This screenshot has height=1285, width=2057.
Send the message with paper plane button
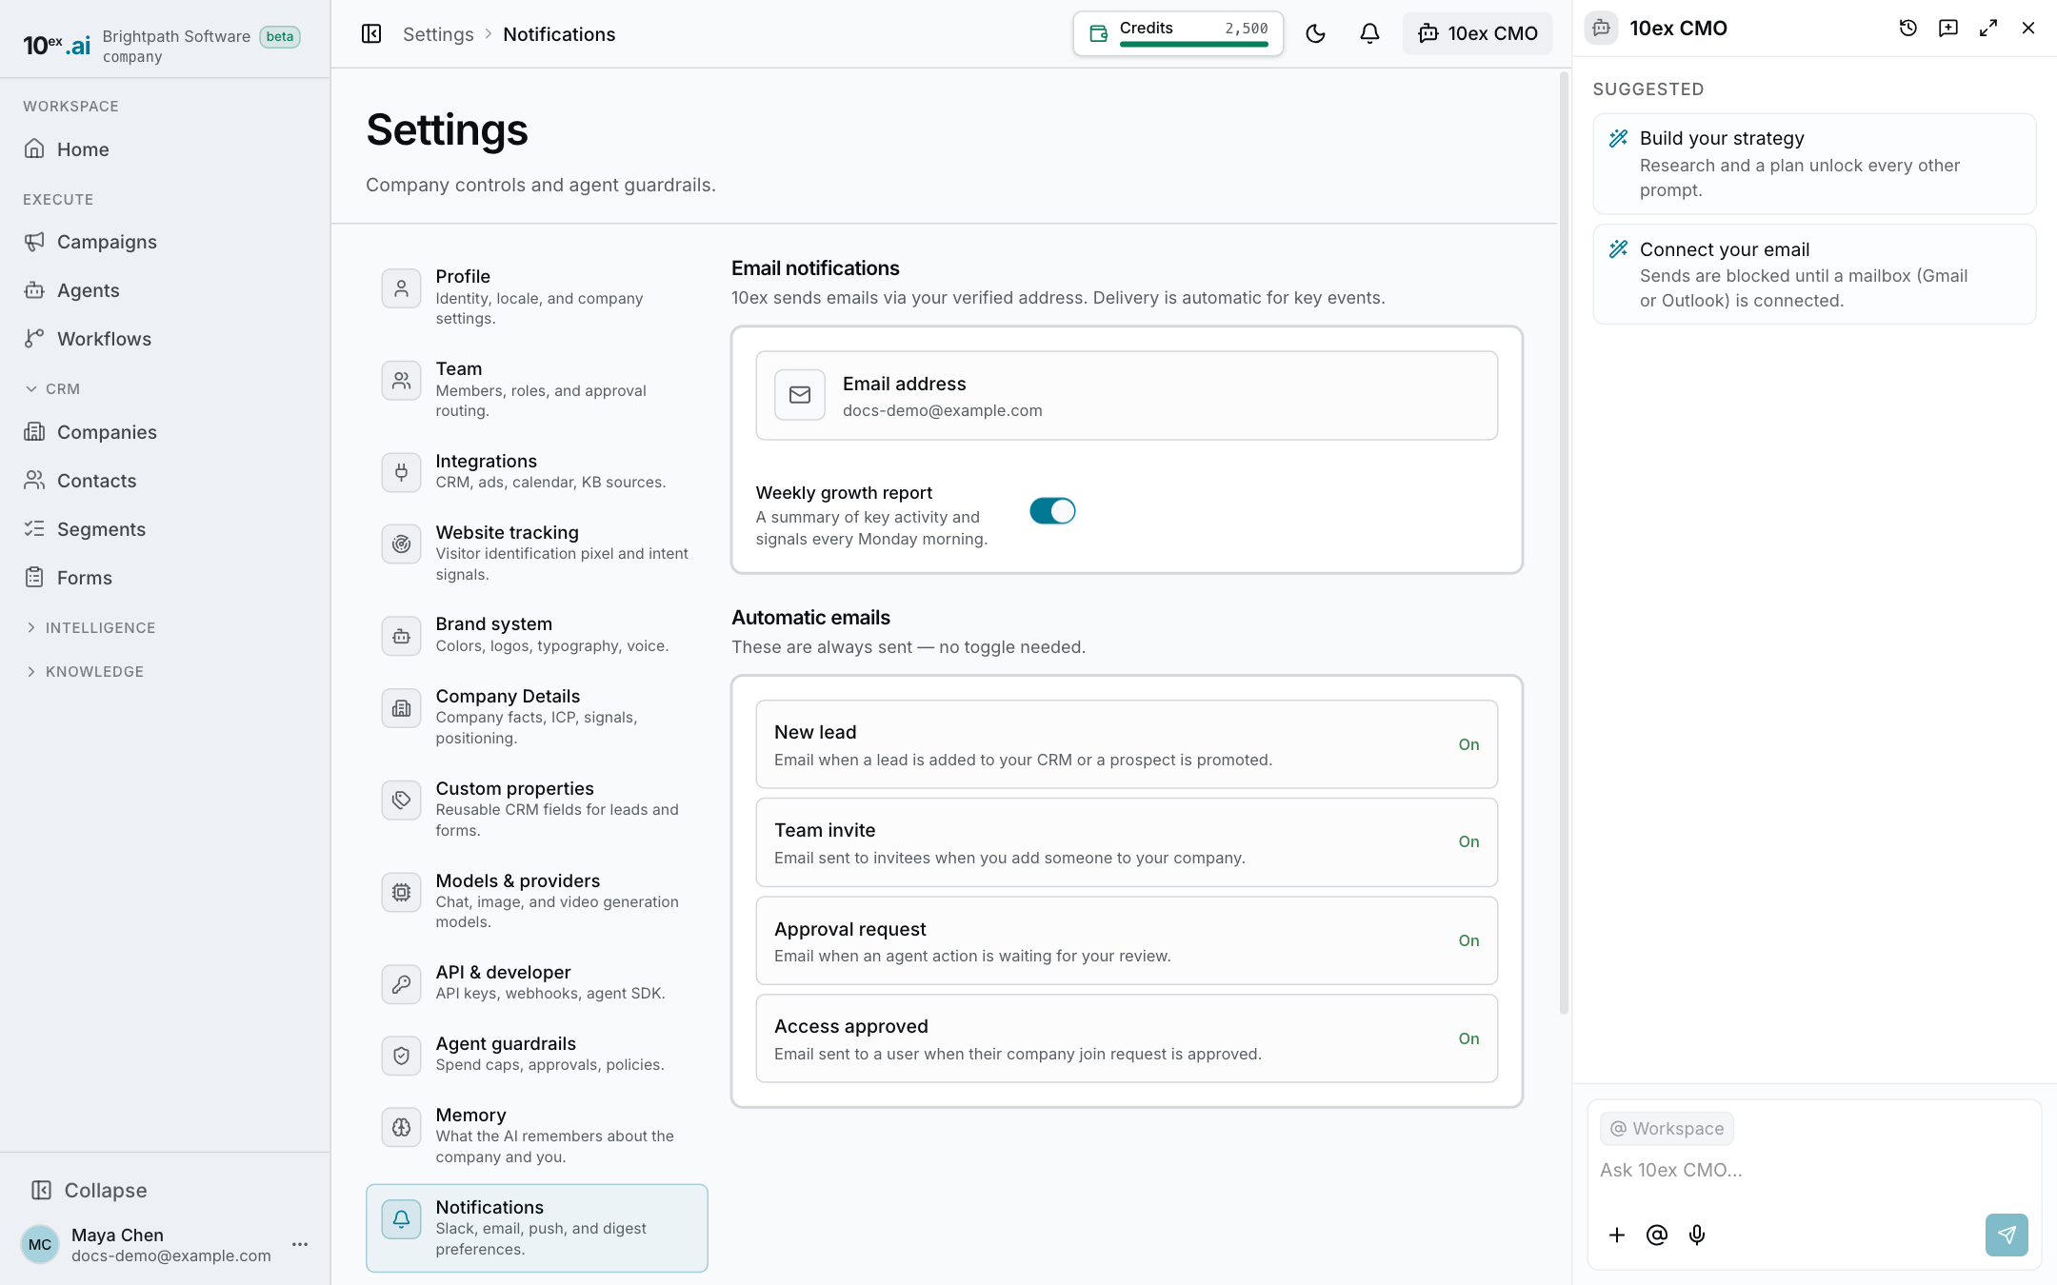2007,1235
